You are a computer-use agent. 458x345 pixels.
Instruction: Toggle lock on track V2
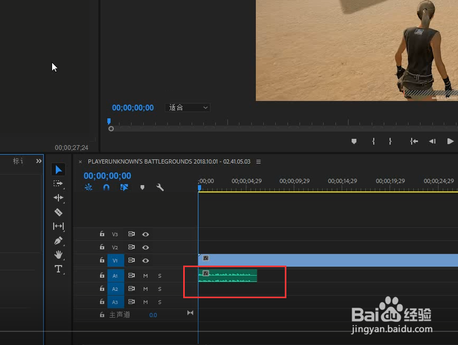[x=102, y=247]
